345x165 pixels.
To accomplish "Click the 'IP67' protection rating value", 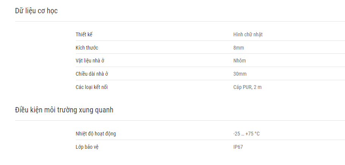I will click(x=238, y=147).
